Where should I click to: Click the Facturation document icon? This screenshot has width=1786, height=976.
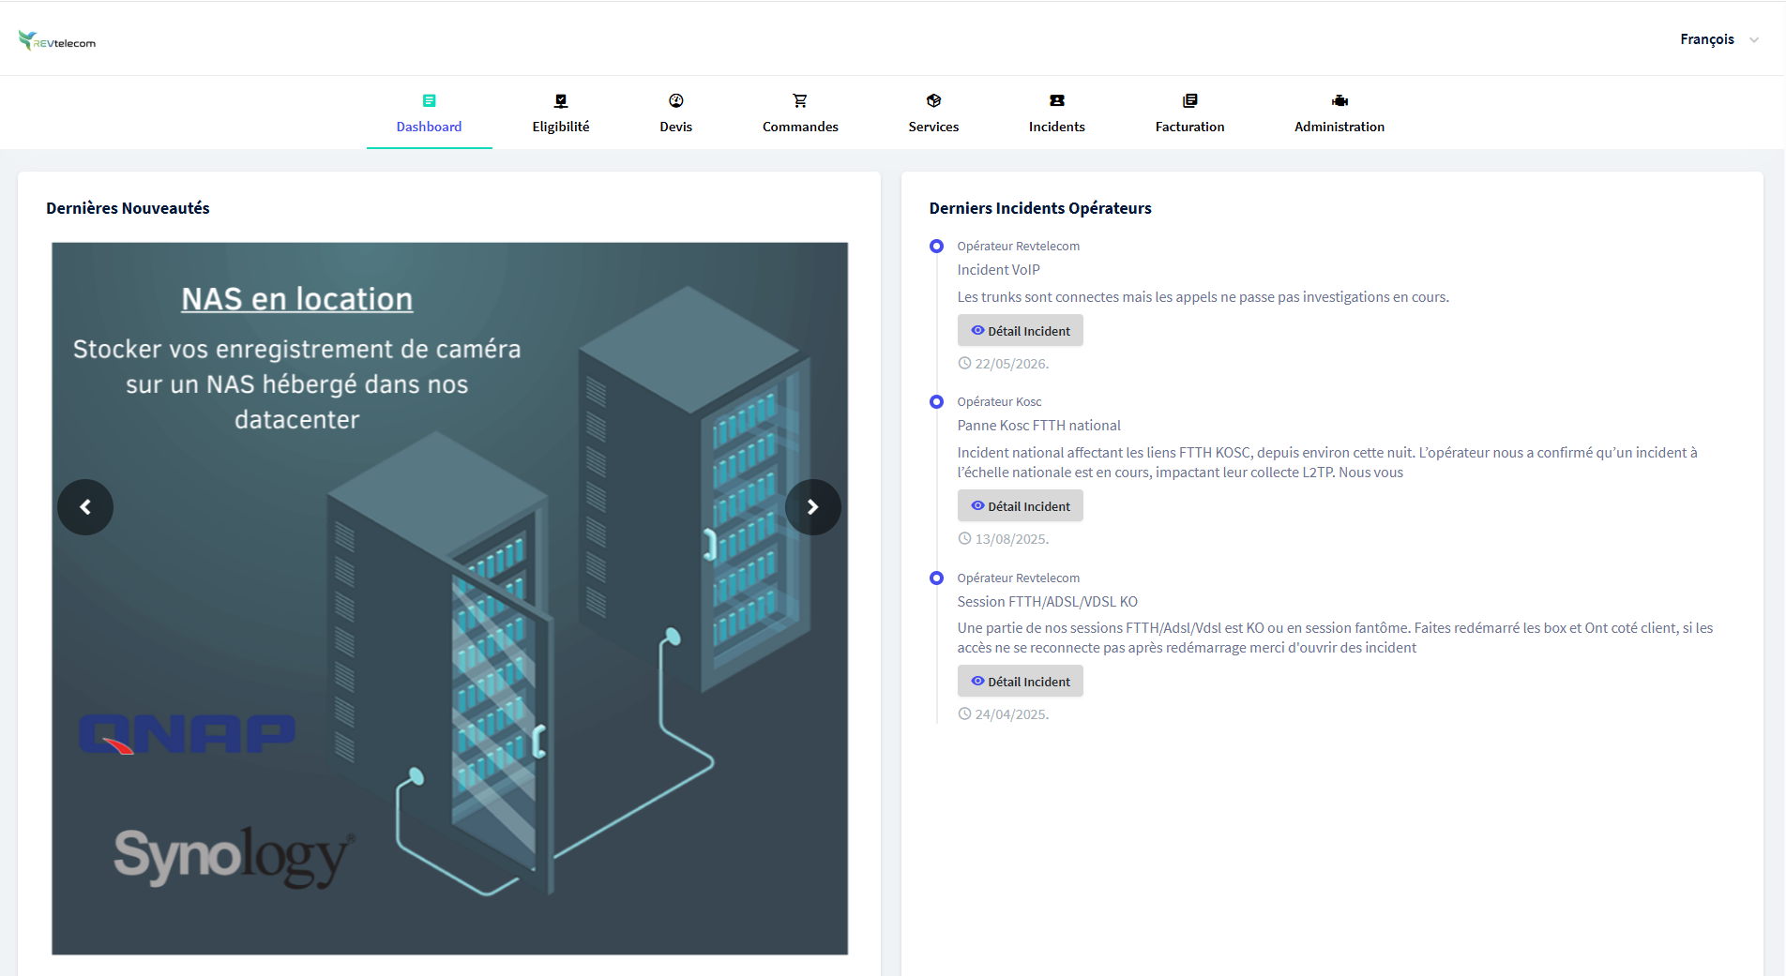pyautogui.click(x=1190, y=100)
